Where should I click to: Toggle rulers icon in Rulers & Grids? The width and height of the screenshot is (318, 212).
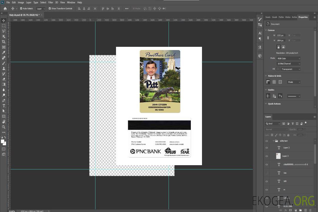pos(268,82)
